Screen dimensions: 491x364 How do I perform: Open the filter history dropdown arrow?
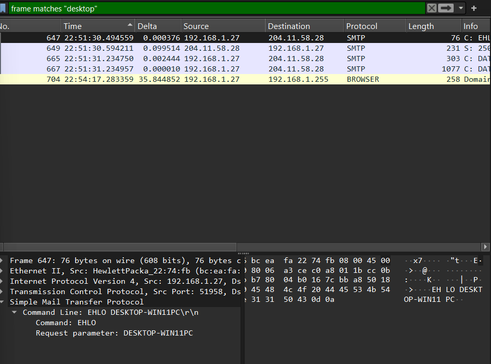tap(460, 8)
